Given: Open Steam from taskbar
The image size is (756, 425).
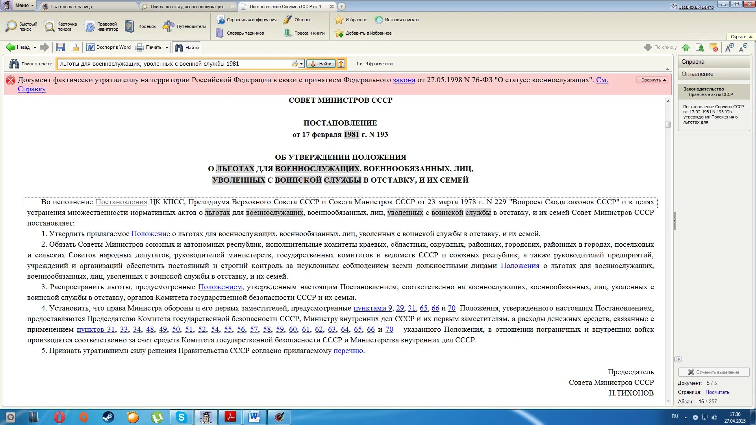Looking at the screenshot, I should 108,417.
